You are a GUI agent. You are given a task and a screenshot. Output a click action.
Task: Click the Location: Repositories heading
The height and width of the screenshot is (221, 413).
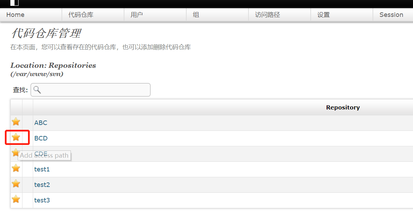pos(53,65)
